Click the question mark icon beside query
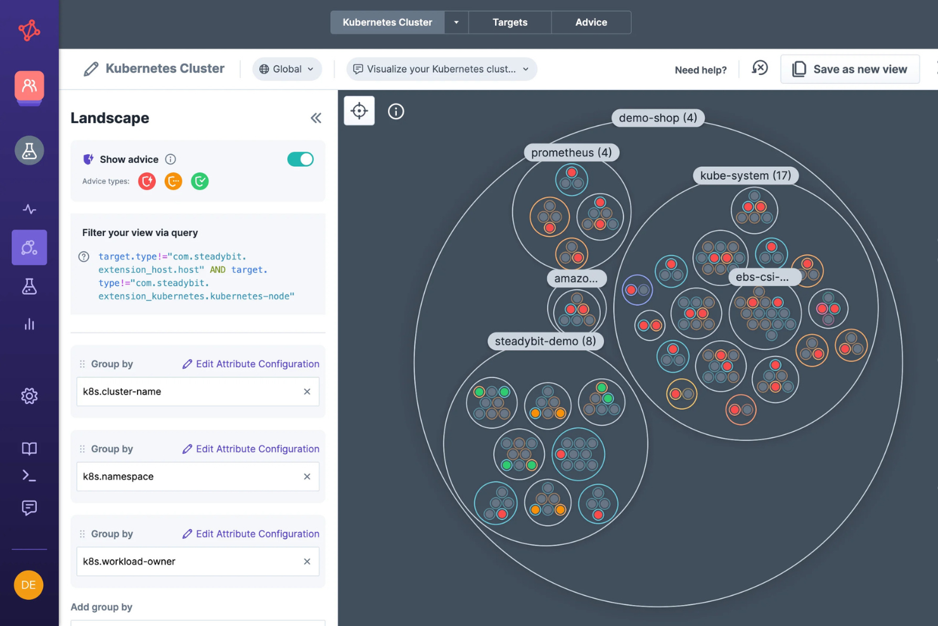This screenshot has width=938, height=626. [84, 257]
